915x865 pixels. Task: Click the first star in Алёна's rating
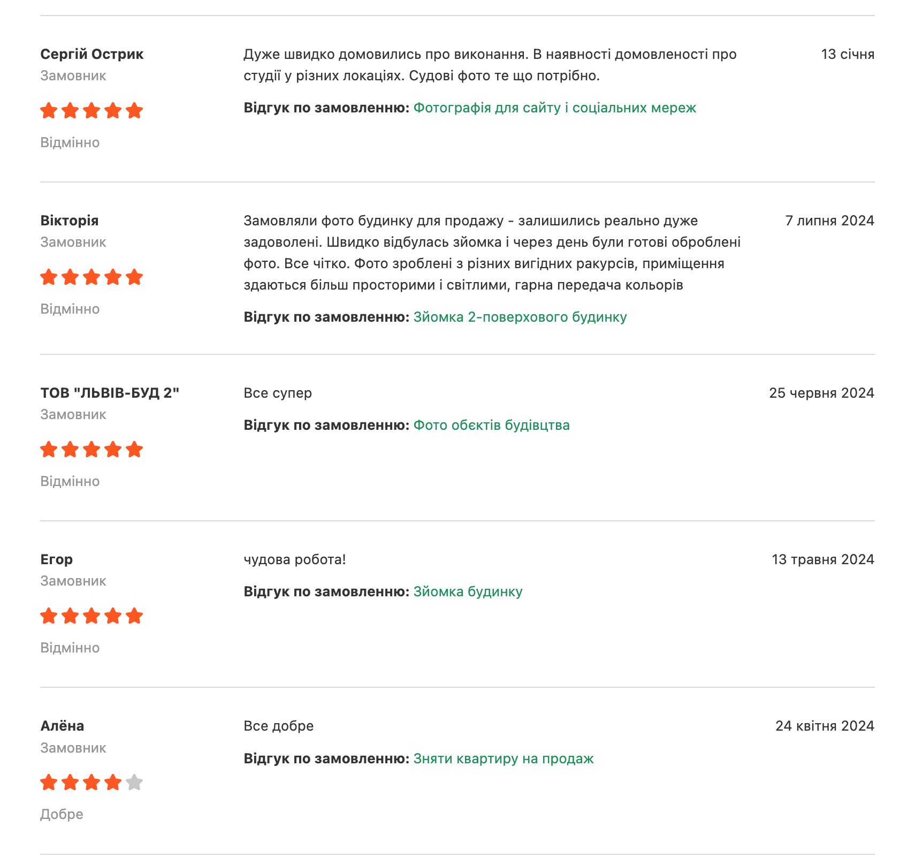[x=49, y=783]
